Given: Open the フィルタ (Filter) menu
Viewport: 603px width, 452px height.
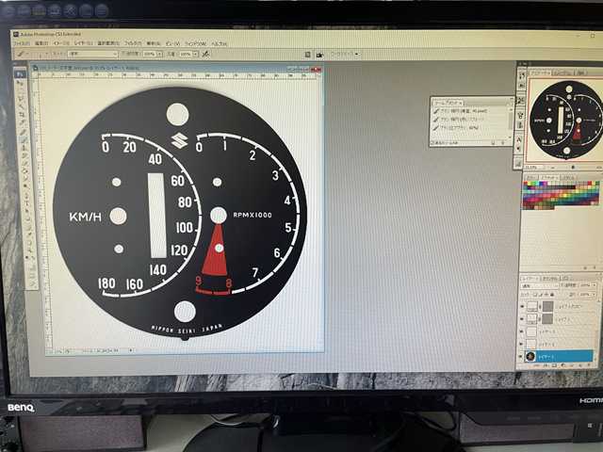Looking at the screenshot, I should coord(133,43).
